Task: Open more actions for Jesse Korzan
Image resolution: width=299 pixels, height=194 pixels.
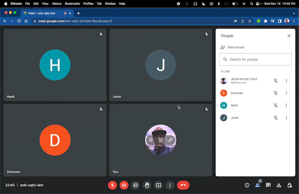Action: (286, 81)
